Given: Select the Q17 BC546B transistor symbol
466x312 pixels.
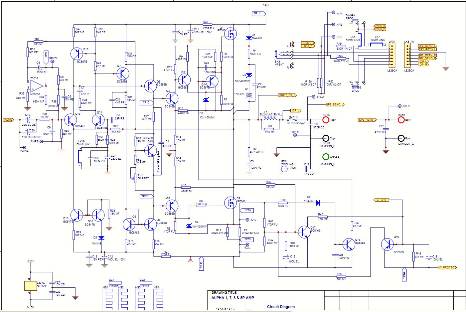Looking at the screenshot, I should pyautogui.click(x=304, y=232).
